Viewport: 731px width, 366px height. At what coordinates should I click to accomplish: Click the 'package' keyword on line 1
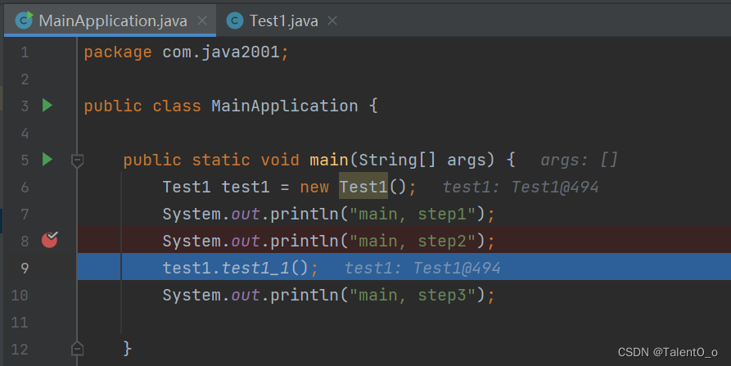pos(118,52)
